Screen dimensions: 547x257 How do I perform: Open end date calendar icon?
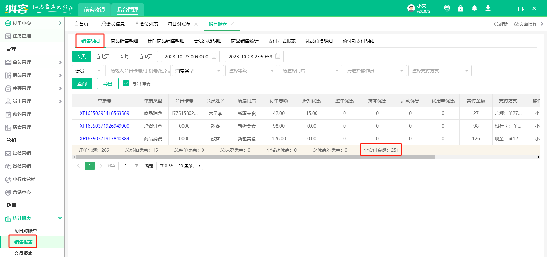click(278, 56)
